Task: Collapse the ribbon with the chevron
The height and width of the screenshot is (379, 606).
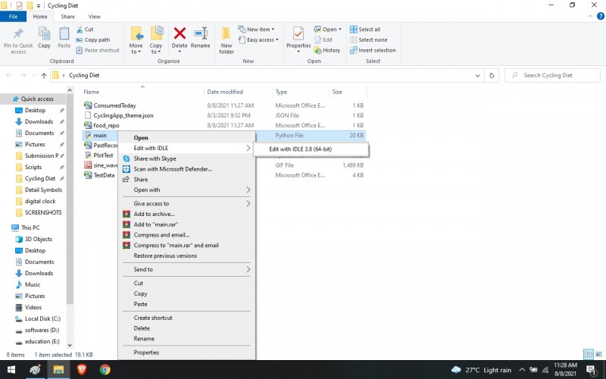Action: click(590, 16)
